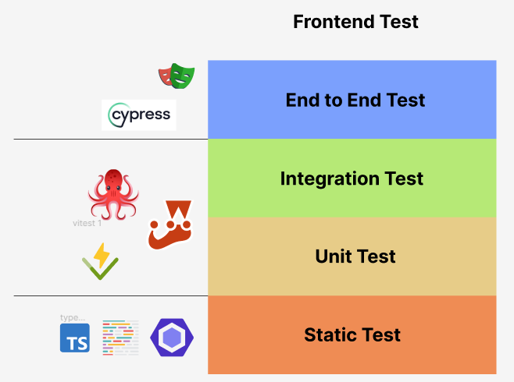Click the tan Unit Test block
Viewport: 514px width, 382px height.
pos(352,256)
